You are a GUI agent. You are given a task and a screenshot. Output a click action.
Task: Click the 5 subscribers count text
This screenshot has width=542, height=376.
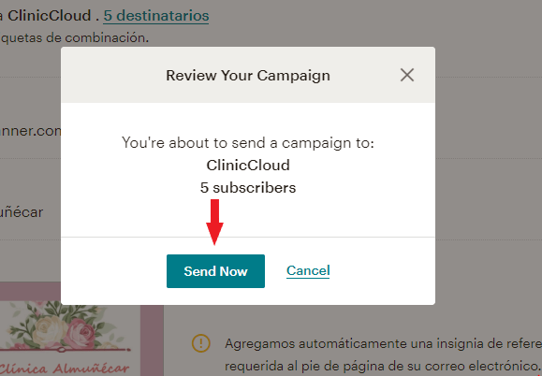pyautogui.click(x=248, y=187)
